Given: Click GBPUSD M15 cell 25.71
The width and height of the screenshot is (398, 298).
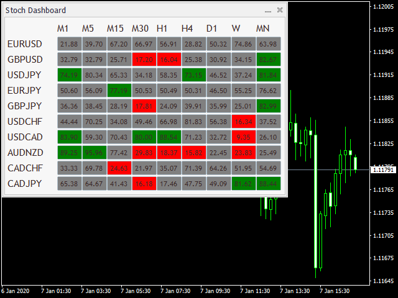Looking at the screenshot, I should pos(119,60).
